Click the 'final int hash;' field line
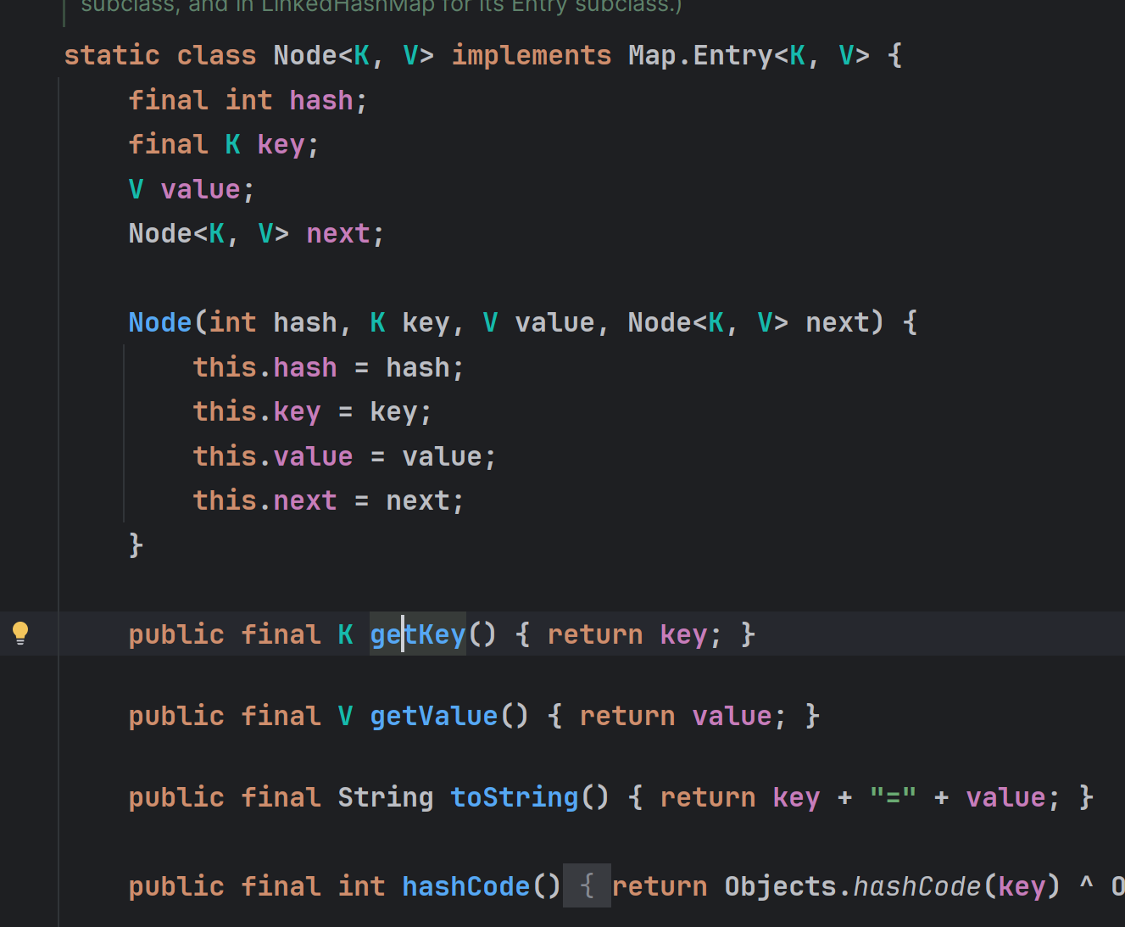1125x927 pixels. [248, 100]
